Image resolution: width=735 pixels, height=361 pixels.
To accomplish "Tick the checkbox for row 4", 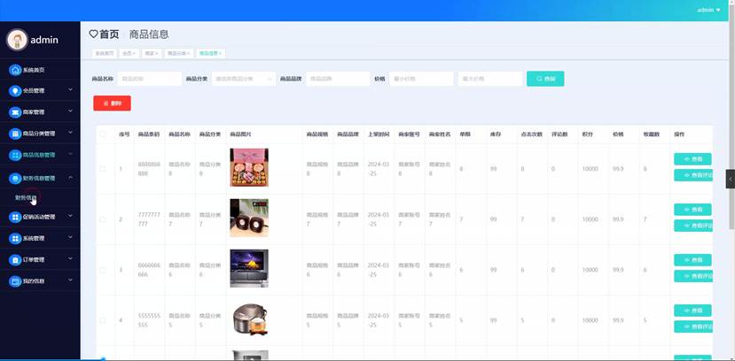I will tap(103, 320).
